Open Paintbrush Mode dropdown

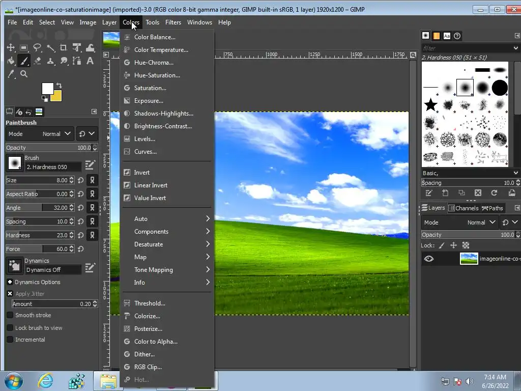pos(40,134)
